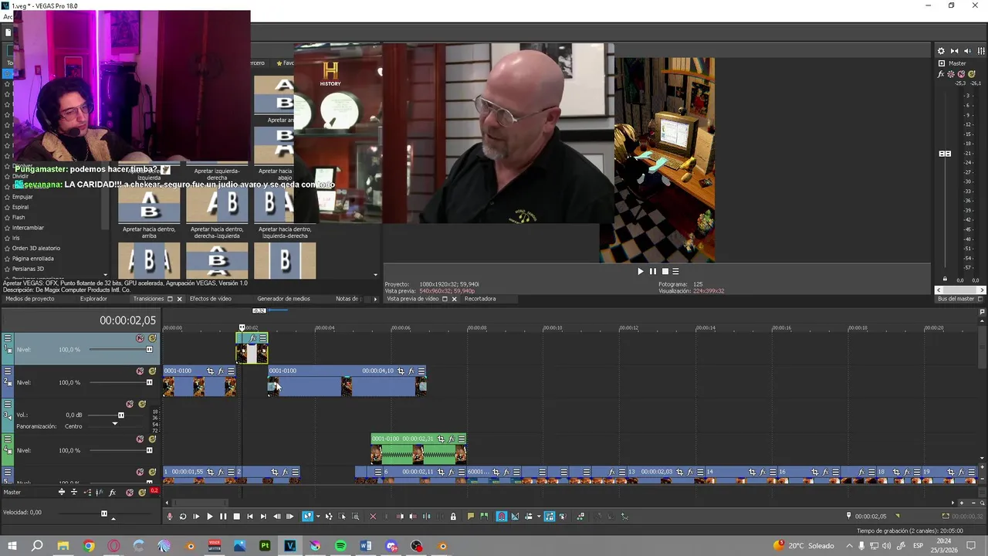Viewport: 988px width, 556px height.
Task: Open track 2 hamburger menu
Action: [x=8, y=371]
